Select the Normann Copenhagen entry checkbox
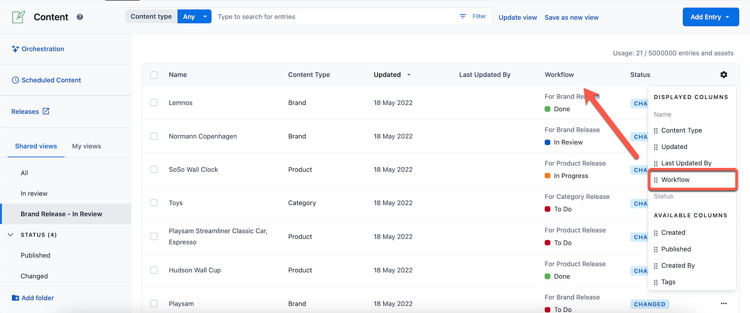 pos(154,136)
